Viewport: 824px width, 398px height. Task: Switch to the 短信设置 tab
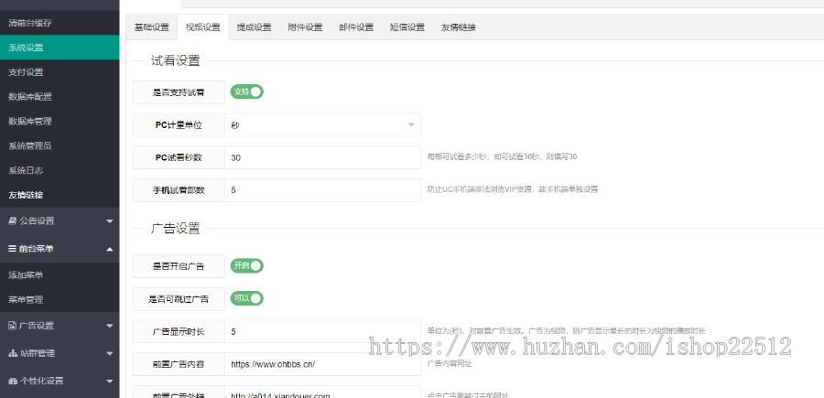[407, 27]
